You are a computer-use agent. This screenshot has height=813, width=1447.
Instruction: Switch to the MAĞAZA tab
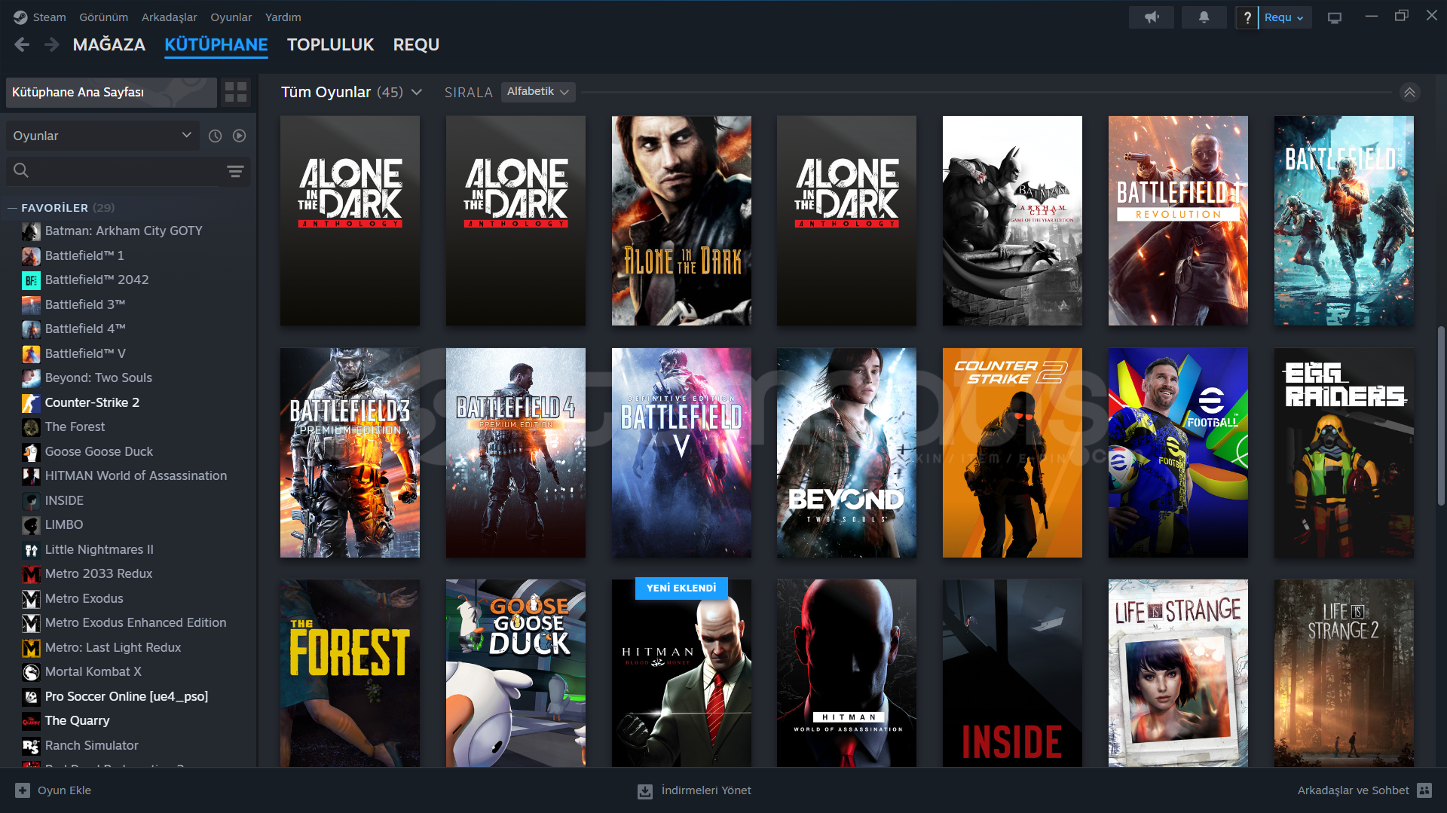pos(109,45)
